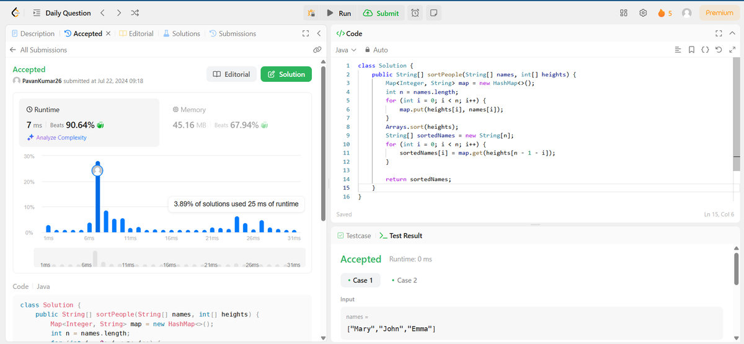Pick a random question shuffle icon
Screen dimensions: 744x344
pyautogui.click(x=136, y=13)
